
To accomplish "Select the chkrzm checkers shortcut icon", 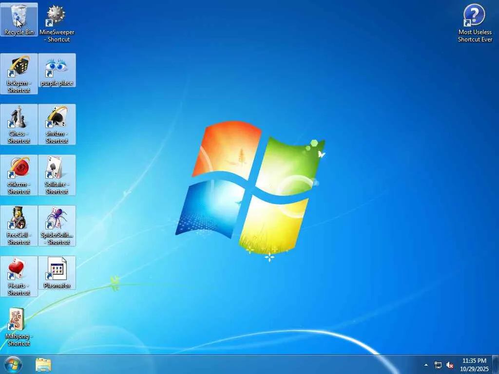I will click(x=19, y=175).
